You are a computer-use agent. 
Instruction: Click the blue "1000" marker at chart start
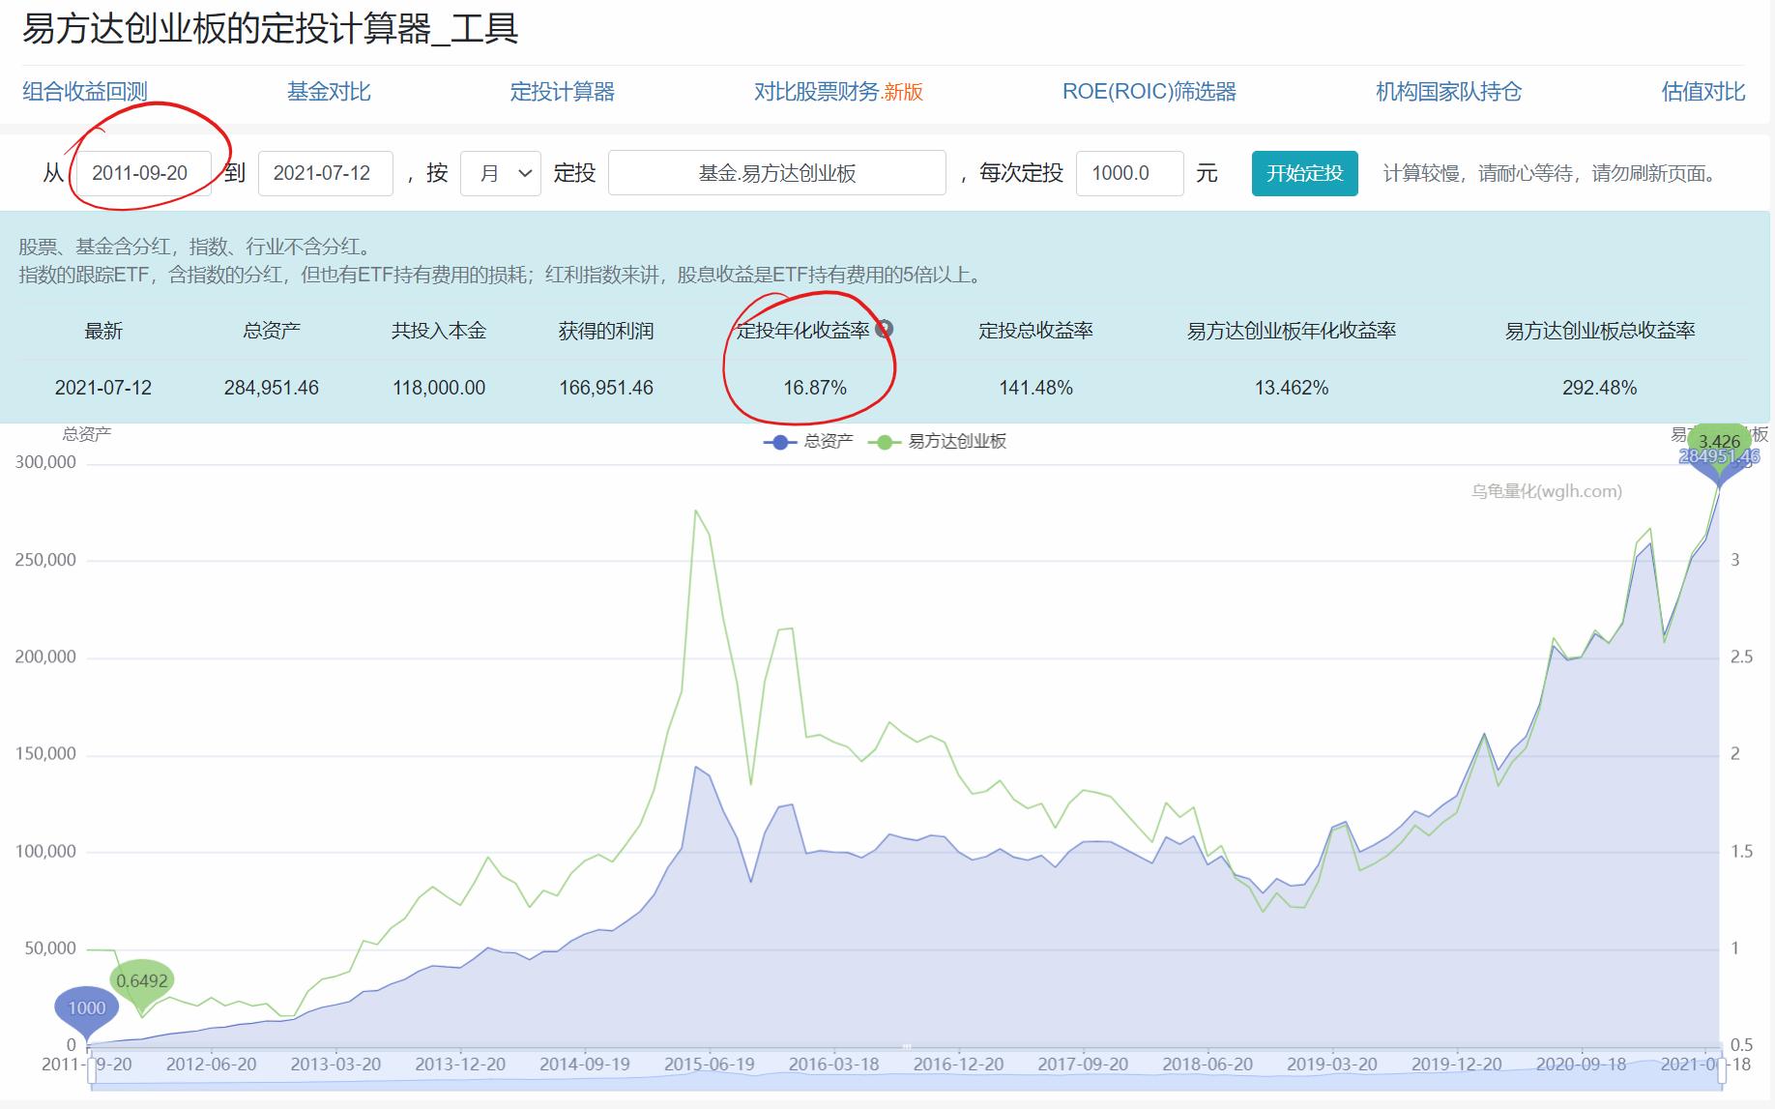point(88,1007)
